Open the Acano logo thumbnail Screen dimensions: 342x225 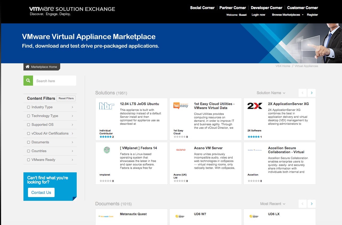(181, 150)
